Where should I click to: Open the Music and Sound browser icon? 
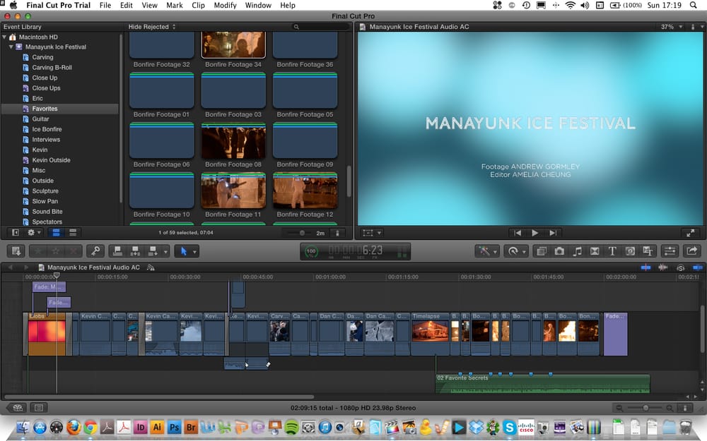coord(577,251)
